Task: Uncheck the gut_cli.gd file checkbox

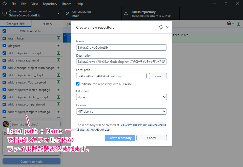Action: 4,75
